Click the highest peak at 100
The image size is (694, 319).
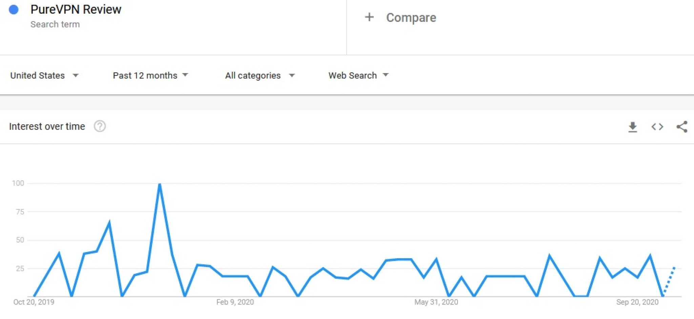coord(160,184)
